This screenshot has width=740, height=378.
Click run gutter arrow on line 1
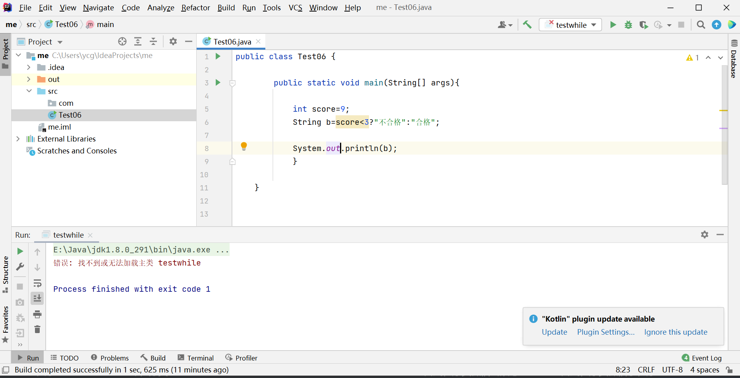click(218, 56)
